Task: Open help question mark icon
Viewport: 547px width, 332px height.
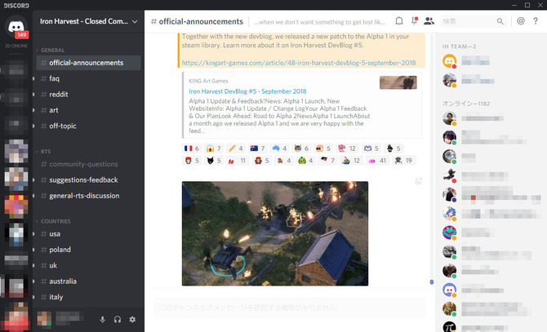Action: [x=535, y=21]
